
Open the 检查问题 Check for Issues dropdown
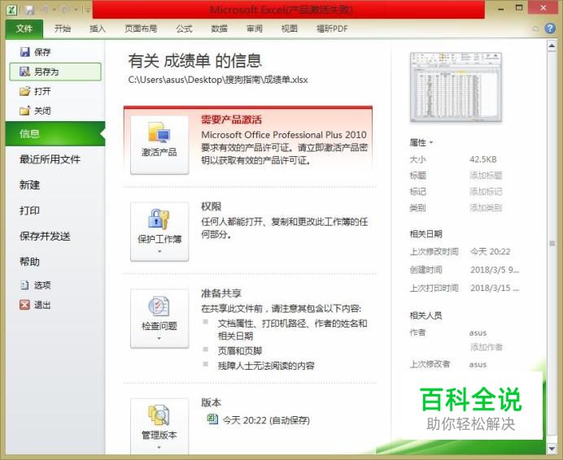point(159,319)
